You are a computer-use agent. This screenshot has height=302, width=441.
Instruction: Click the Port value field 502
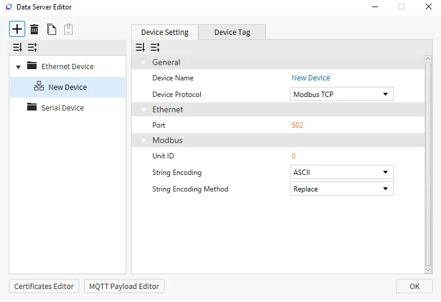click(x=298, y=125)
